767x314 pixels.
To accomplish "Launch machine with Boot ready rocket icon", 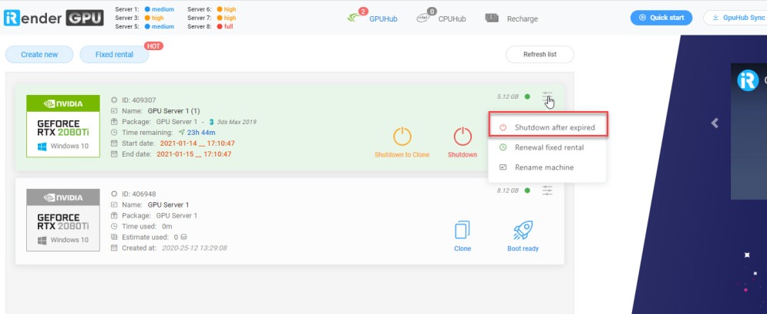I will click(x=523, y=231).
